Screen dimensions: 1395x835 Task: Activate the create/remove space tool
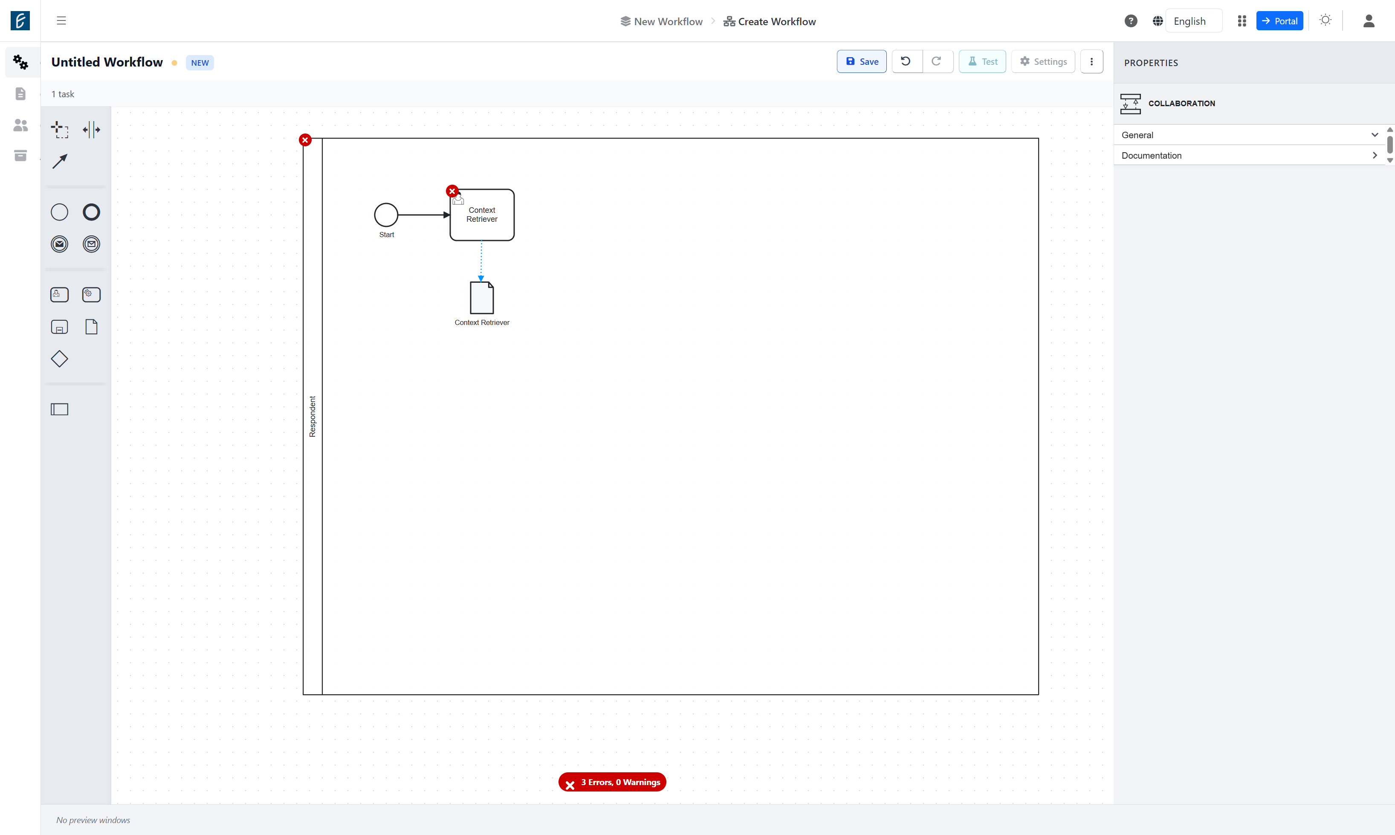[91, 129]
